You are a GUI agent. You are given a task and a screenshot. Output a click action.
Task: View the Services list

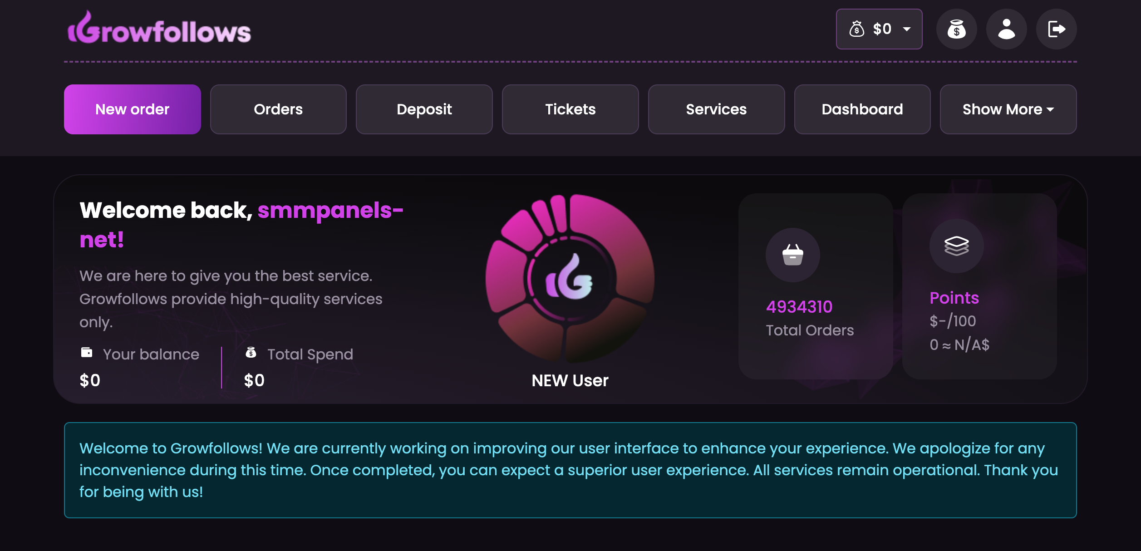[x=716, y=109]
